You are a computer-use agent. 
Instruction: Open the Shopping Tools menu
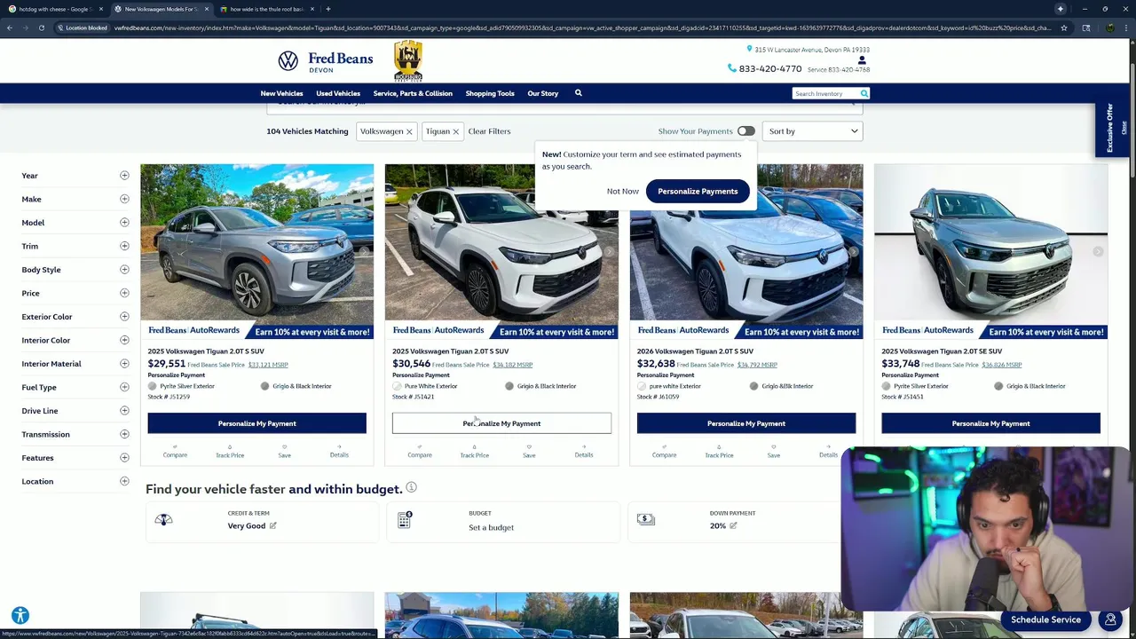(x=490, y=93)
